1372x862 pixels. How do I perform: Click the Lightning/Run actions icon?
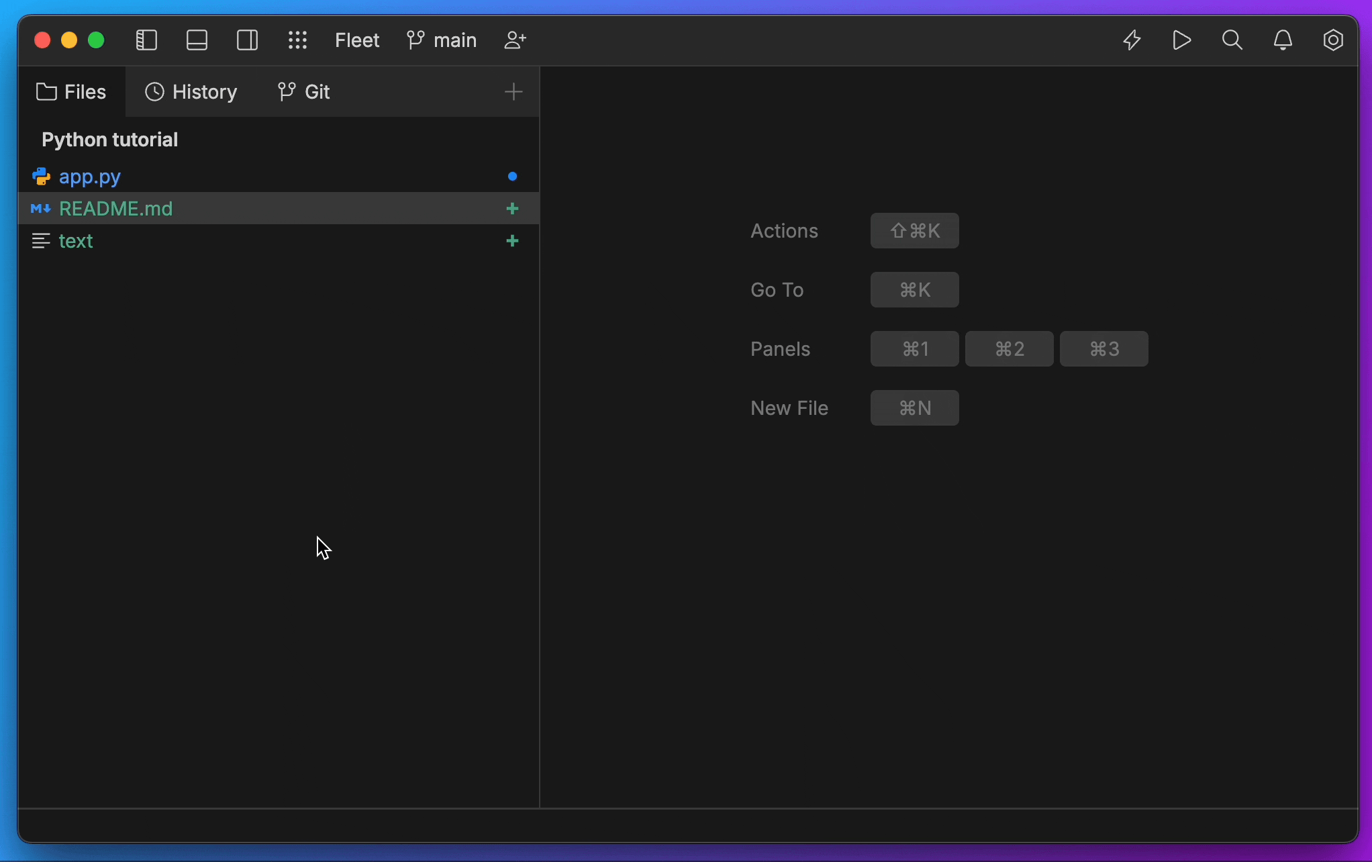(1132, 41)
